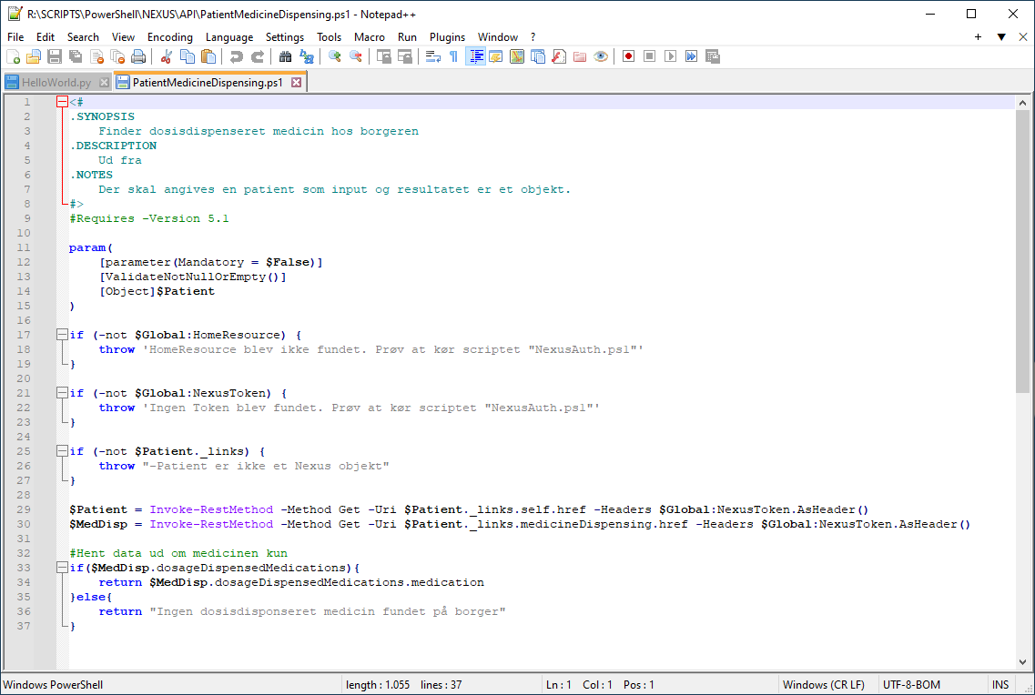Screen dimensions: 1035x695
Task: Open the Encoding menu
Action: pyautogui.click(x=169, y=37)
